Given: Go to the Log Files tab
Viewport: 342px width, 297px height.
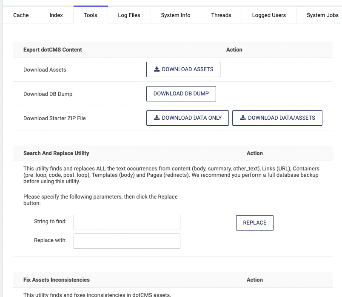Looking at the screenshot, I should click(x=129, y=15).
